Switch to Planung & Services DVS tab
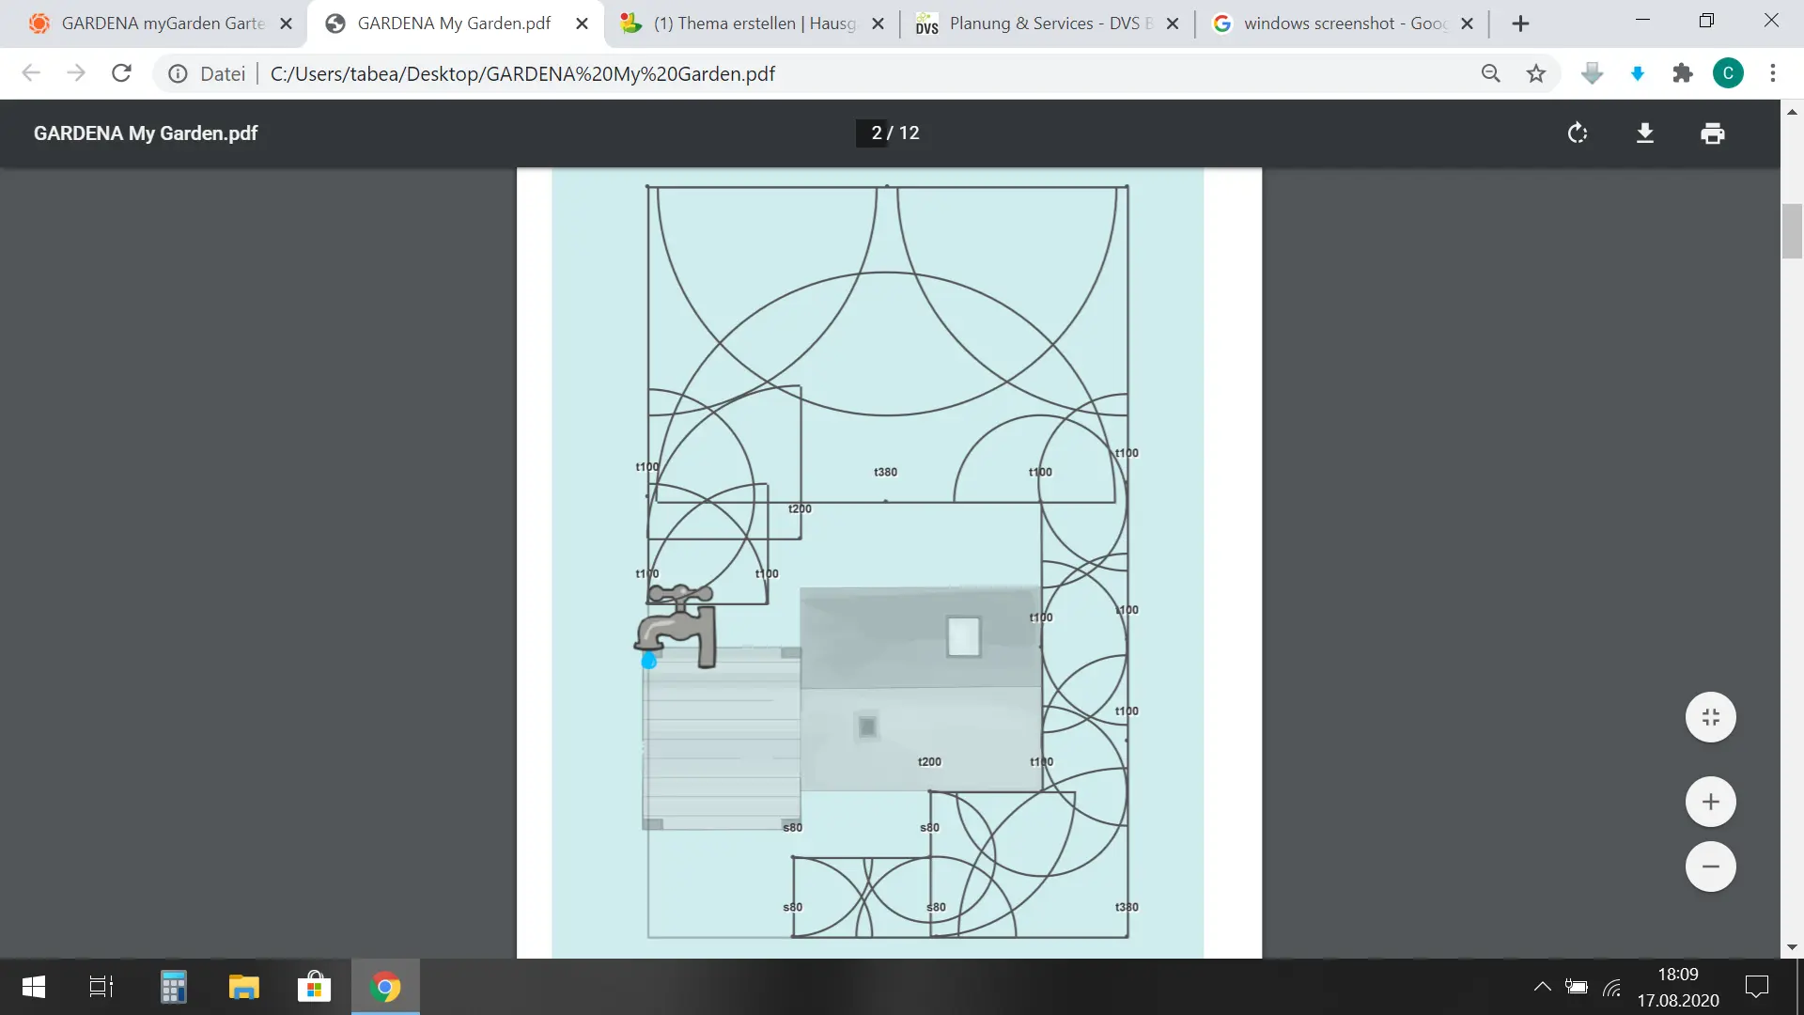The image size is (1804, 1015). (1048, 23)
